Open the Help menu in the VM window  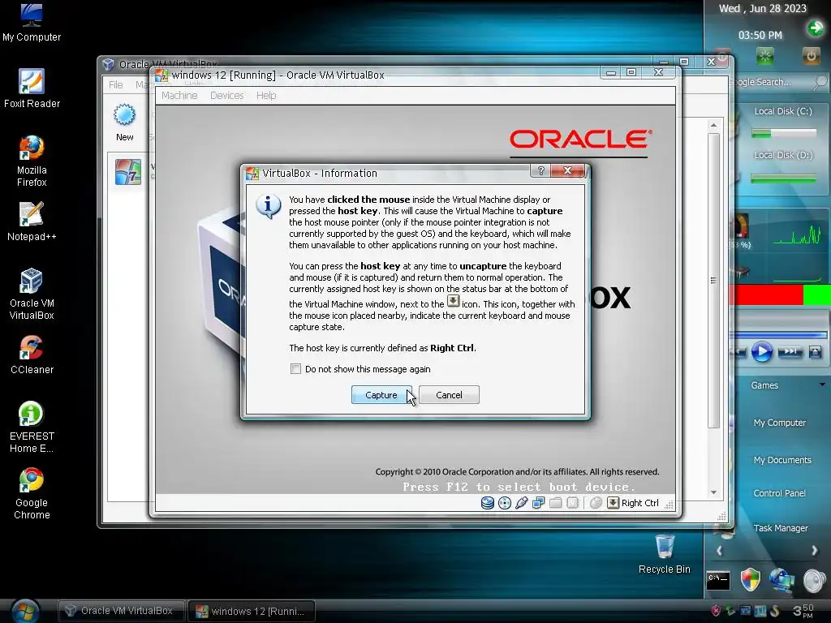point(266,96)
